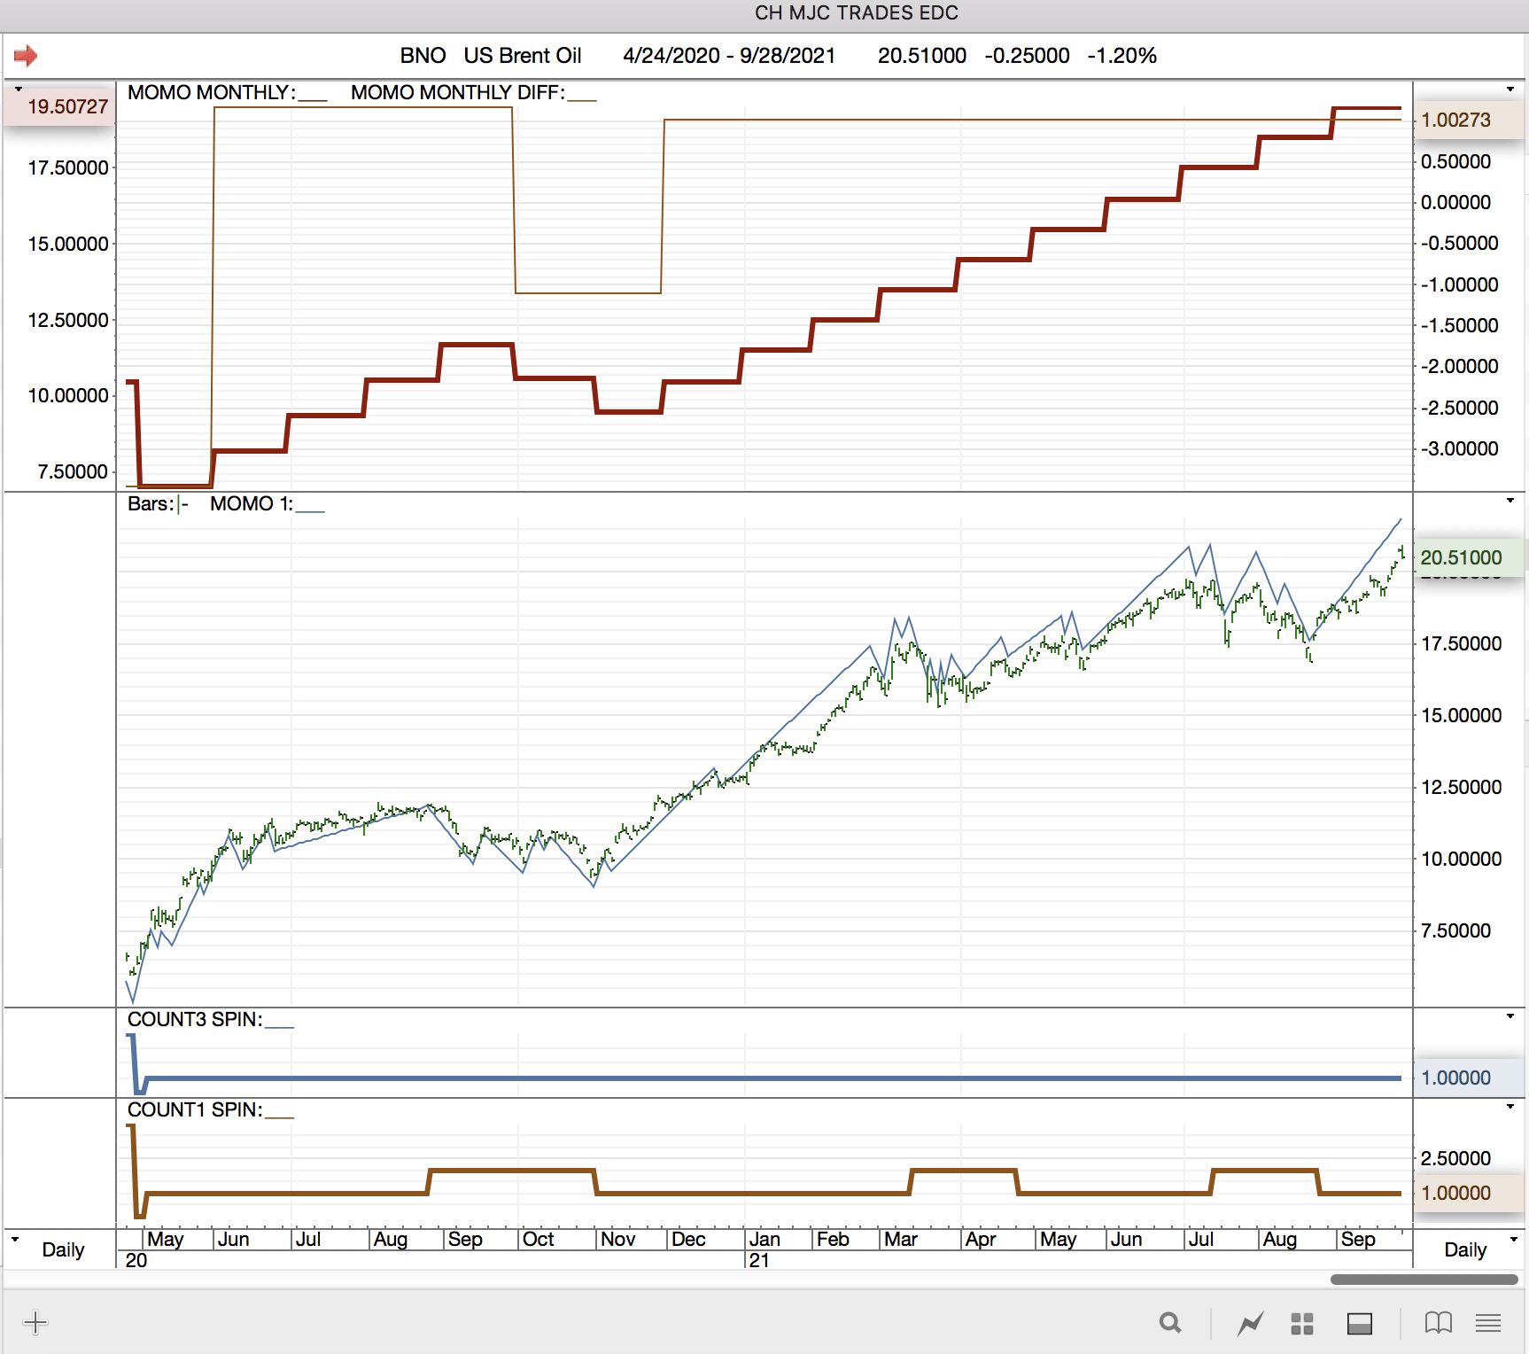Click the percent change -1.20%
This screenshot has width=1529, height=1354.
[x=1122, y=56]
